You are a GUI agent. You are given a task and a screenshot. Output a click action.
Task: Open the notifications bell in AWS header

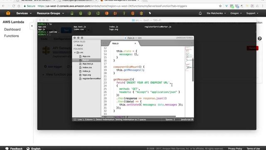[200, 13]
